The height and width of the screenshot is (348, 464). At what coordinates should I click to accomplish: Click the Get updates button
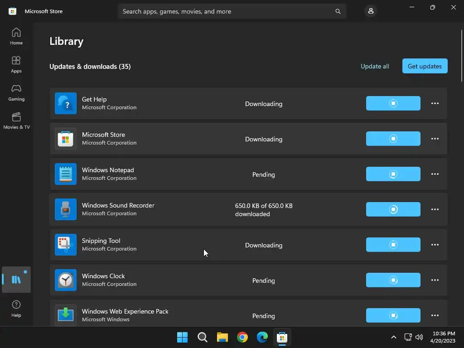pos(425,66)
